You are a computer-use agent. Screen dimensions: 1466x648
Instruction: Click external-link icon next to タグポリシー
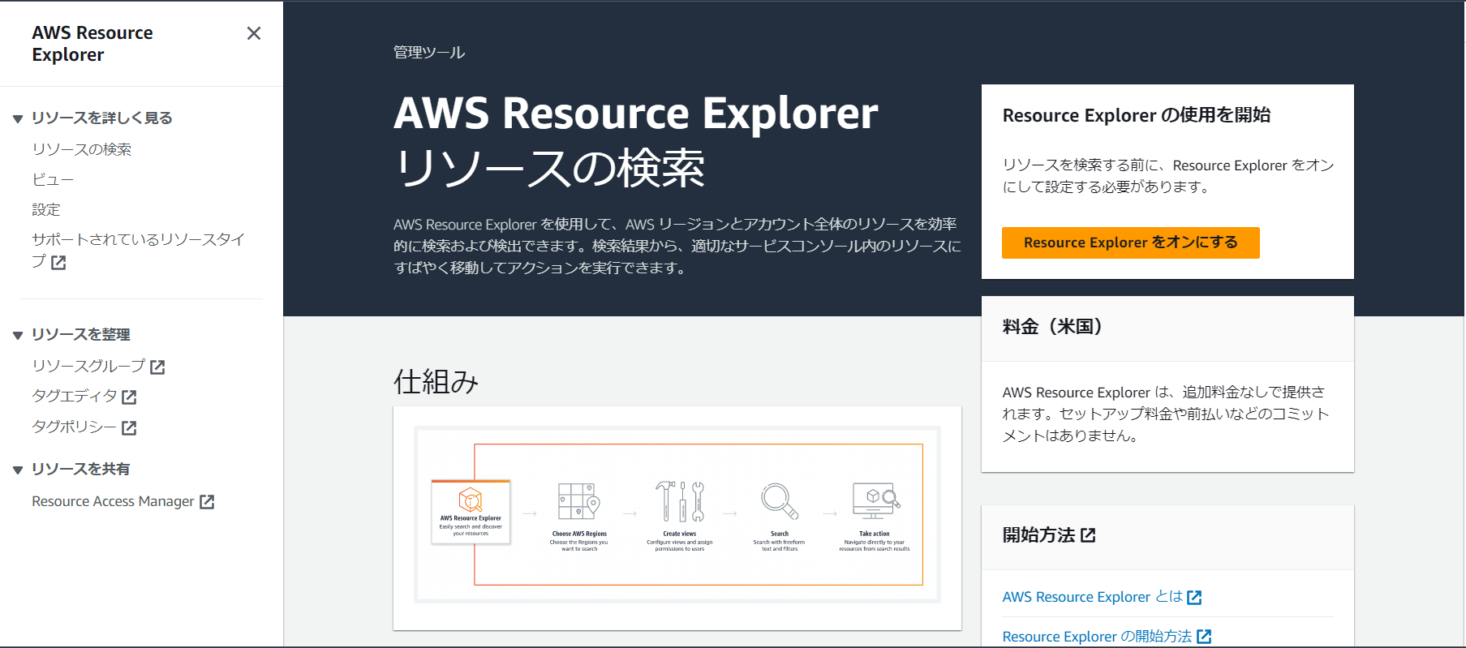[129, 427]
